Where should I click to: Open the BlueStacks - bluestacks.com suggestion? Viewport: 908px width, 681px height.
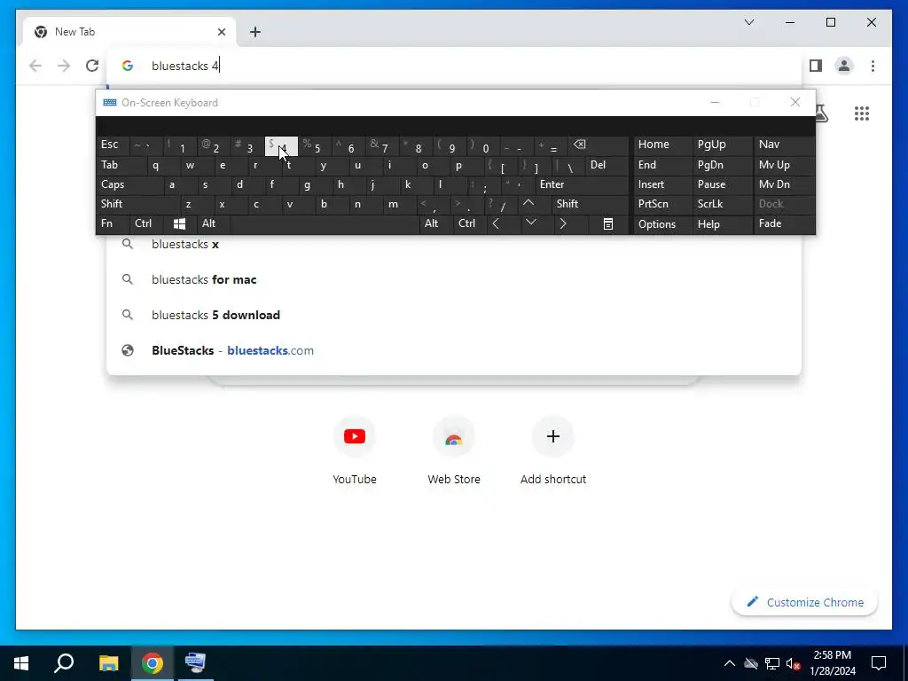(454, 350)
